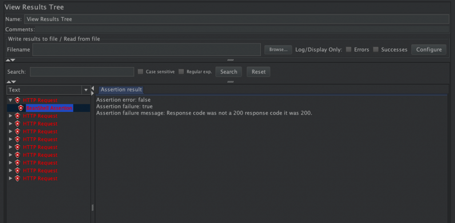Enable the Errors checkbox

pos(349,50)
